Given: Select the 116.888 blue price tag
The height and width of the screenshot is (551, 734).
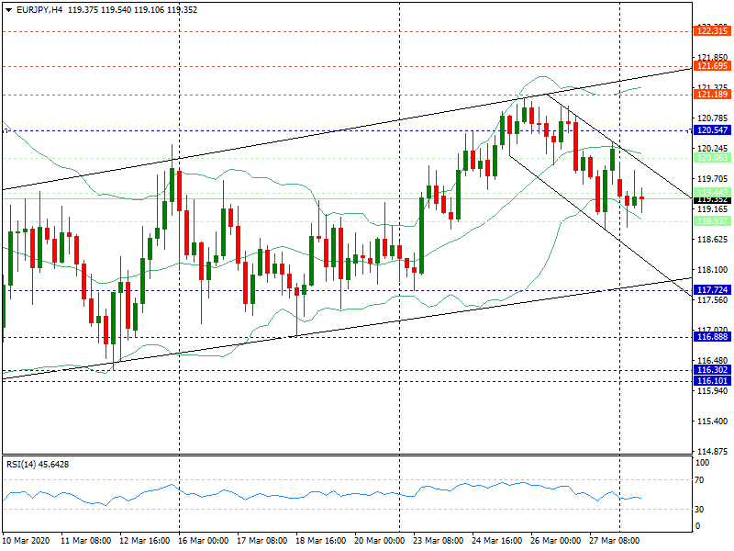Looking at the screenshot, I should coord(712,337).
